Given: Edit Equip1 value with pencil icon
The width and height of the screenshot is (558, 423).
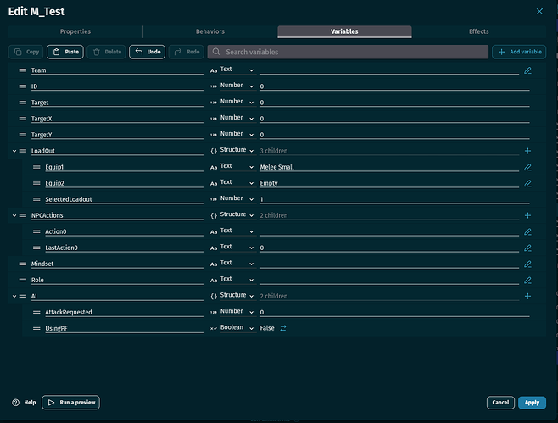Looking at the screenshot, I should (x=527, y=167).
